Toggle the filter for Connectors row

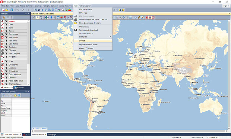pos(6,34)
